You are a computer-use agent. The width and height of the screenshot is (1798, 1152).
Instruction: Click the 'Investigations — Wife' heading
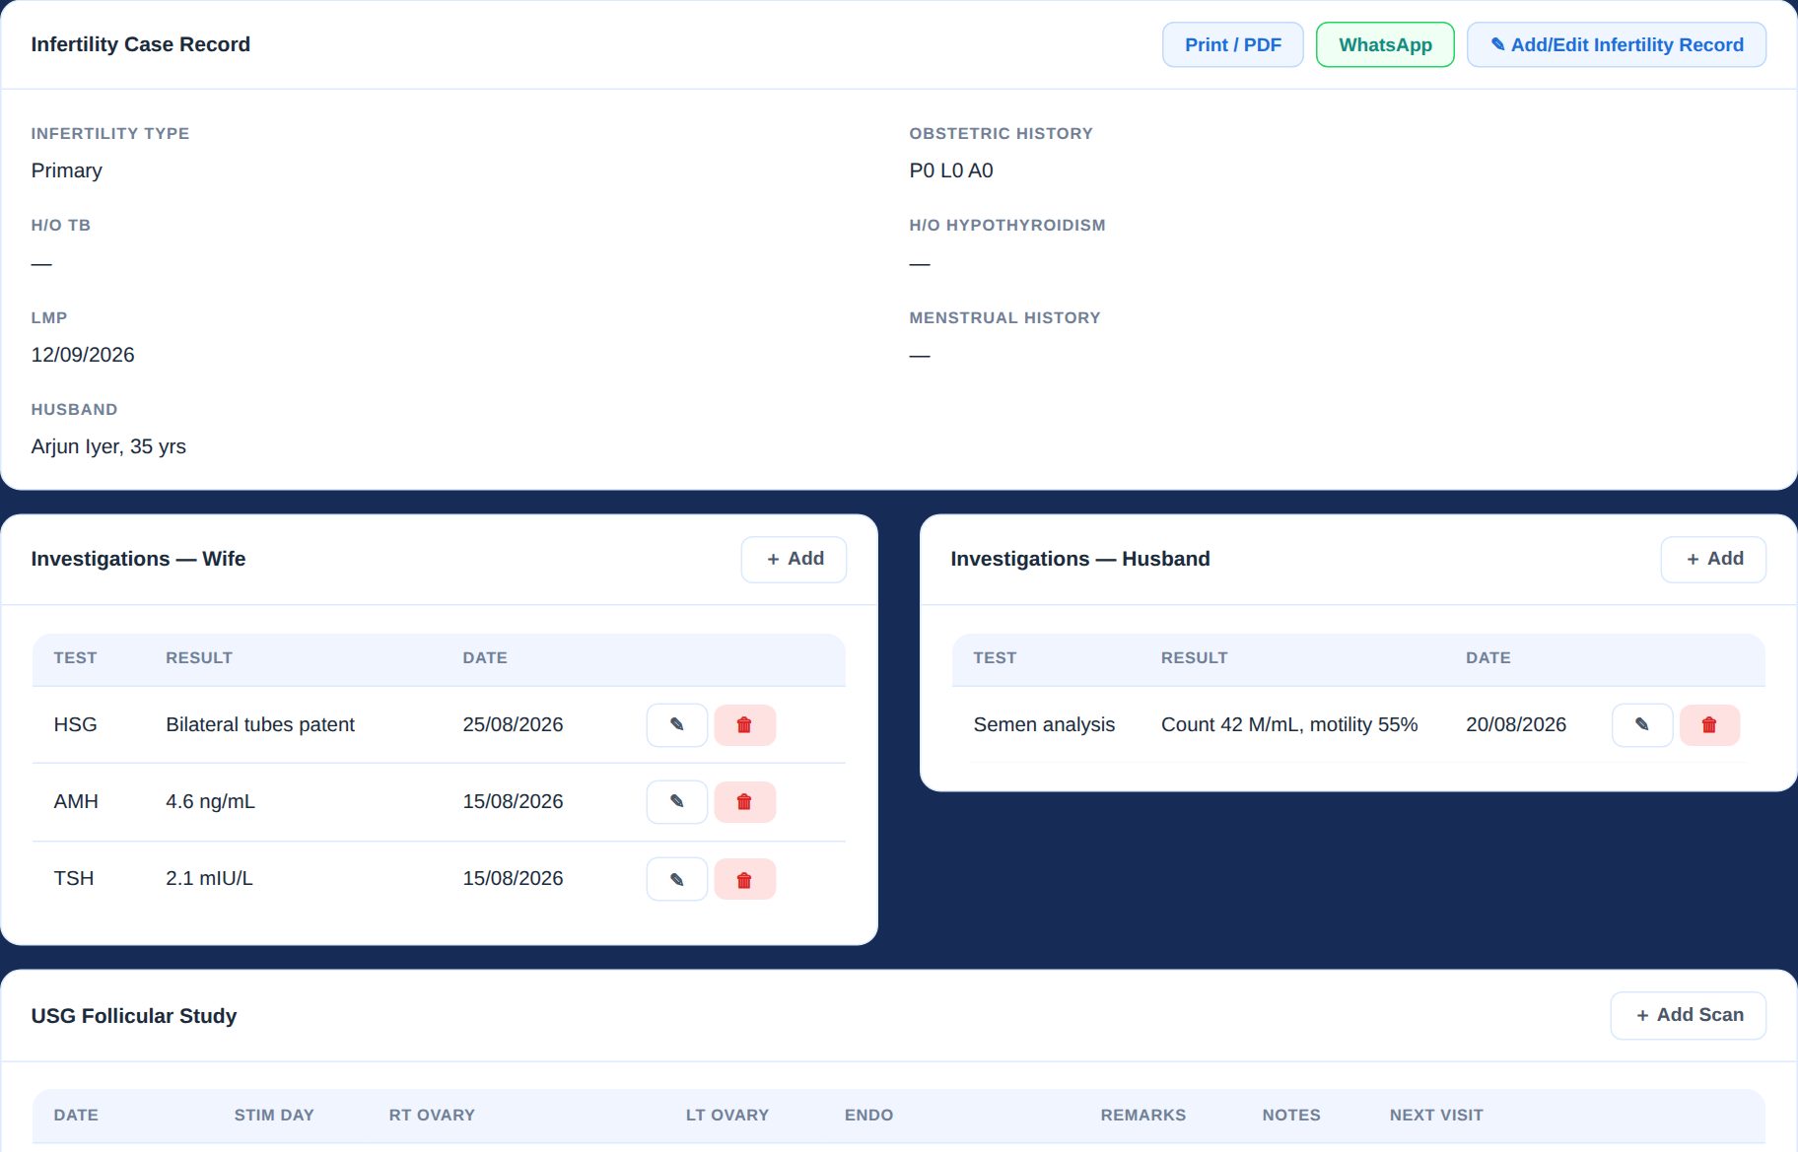click(138, 559)
